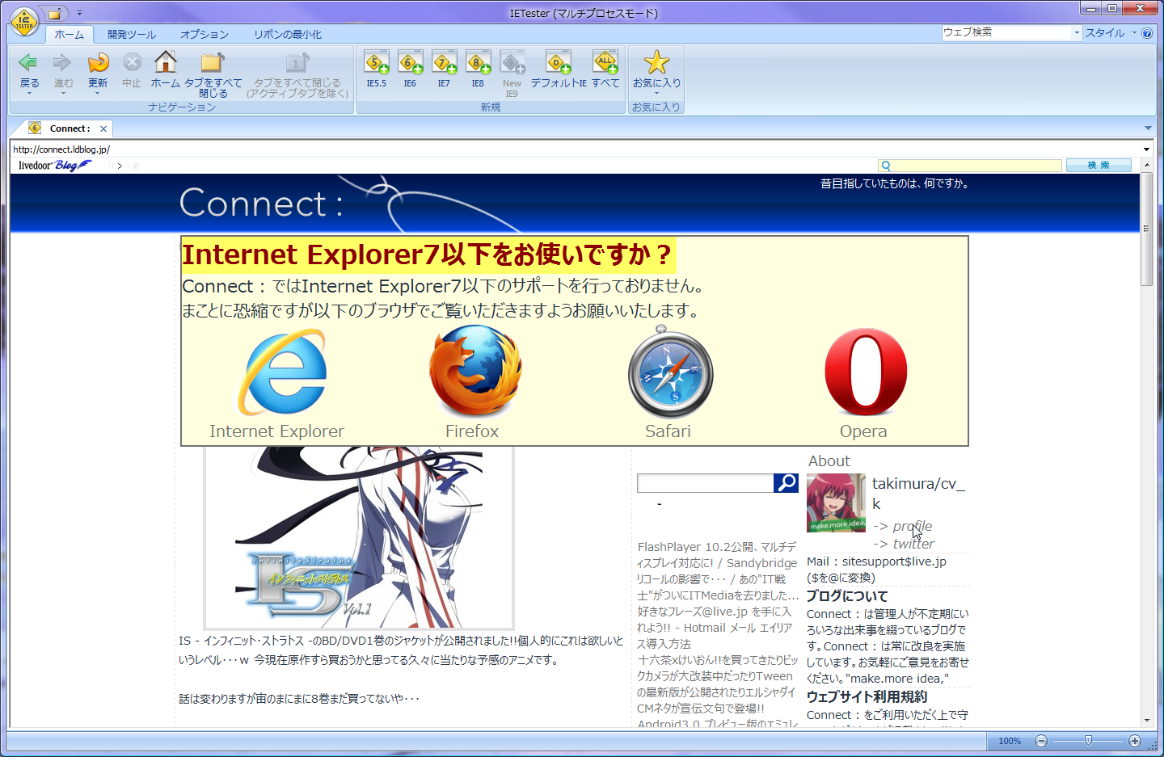Click the Stop (中止) icon
The width and height of the screenshot is (1164, 757).
(x=132, y=62)
